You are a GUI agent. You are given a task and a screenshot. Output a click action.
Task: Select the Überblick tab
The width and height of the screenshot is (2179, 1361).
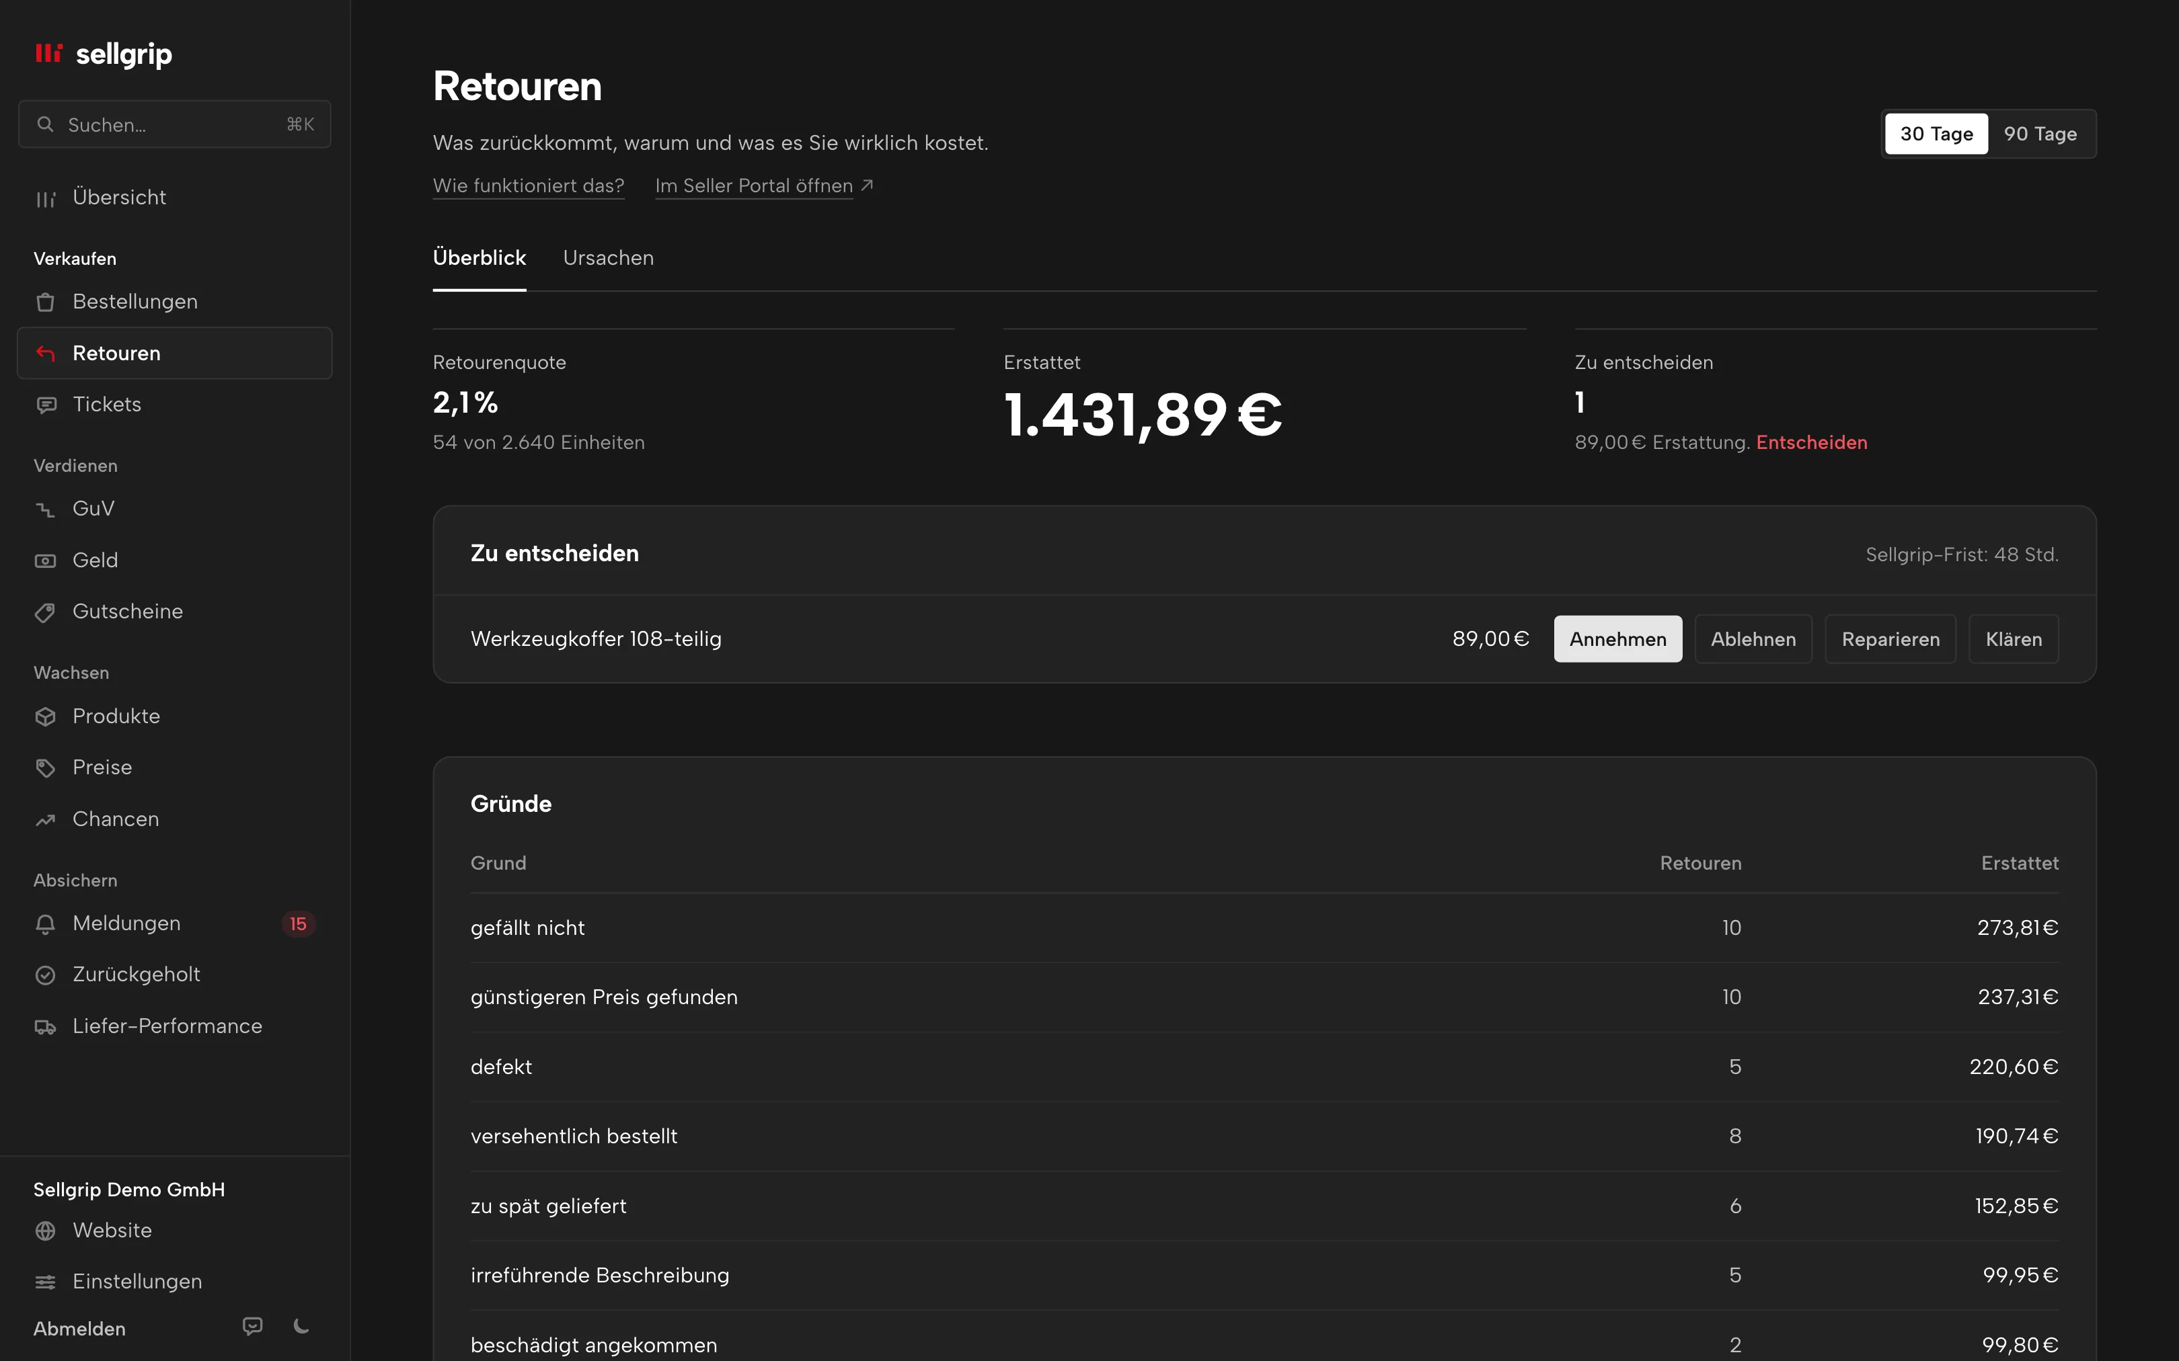pyautogui.click(x=479, y=258)
